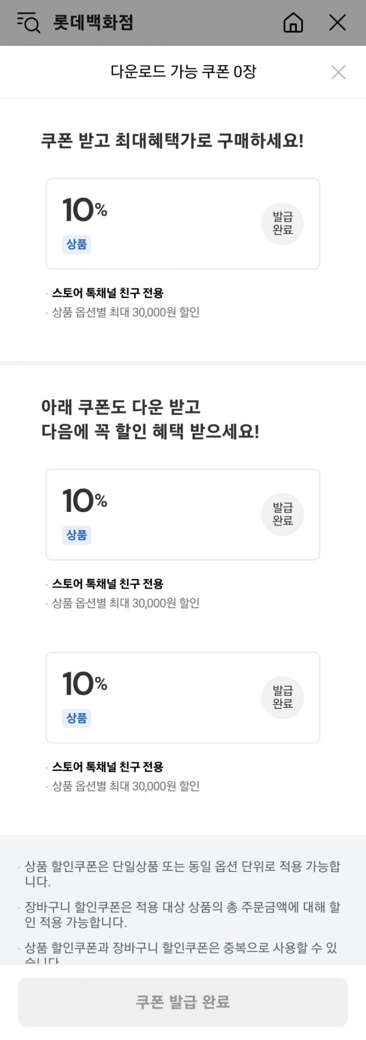Tap the 장바구니 할인쿠폰 notice text
Viewport: 366px width, 1040px height.
(x=182, y=914)
